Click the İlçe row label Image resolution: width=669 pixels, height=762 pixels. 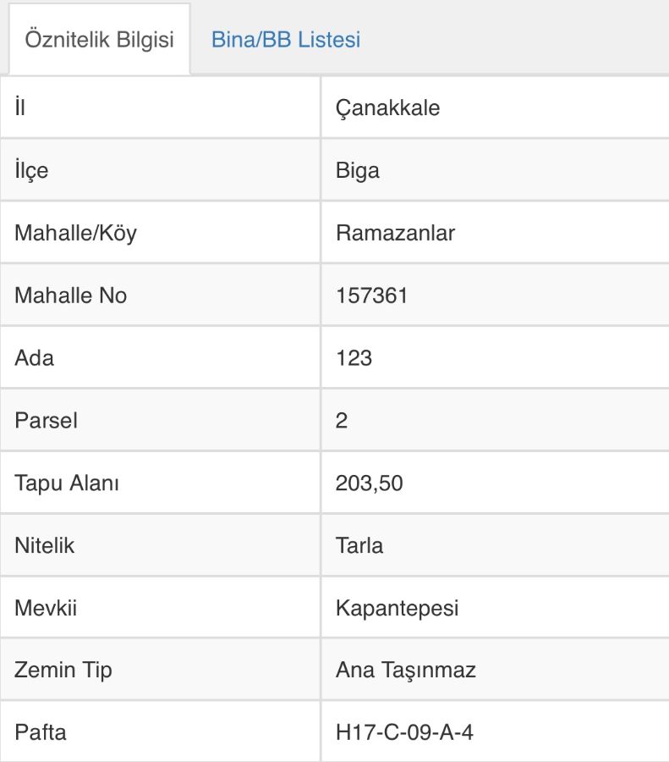click(31, 170)
